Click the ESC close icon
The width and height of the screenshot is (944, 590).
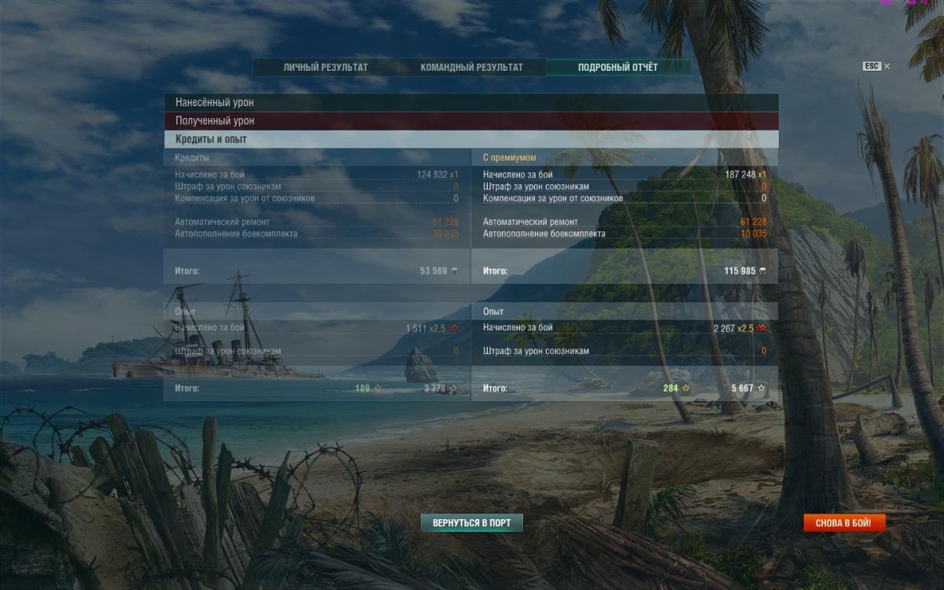point(876,66)
